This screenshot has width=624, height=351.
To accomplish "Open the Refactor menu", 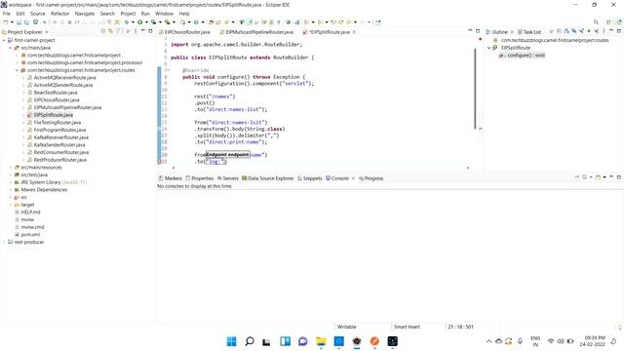I will (59, 14).
